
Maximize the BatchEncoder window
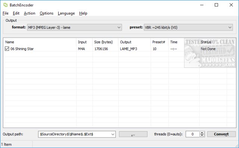click(216, 5)
